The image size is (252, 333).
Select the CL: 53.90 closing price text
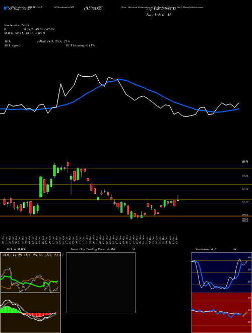point(93,9)
